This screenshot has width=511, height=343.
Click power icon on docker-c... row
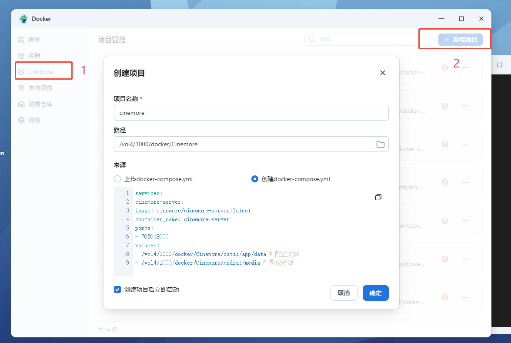445,144
